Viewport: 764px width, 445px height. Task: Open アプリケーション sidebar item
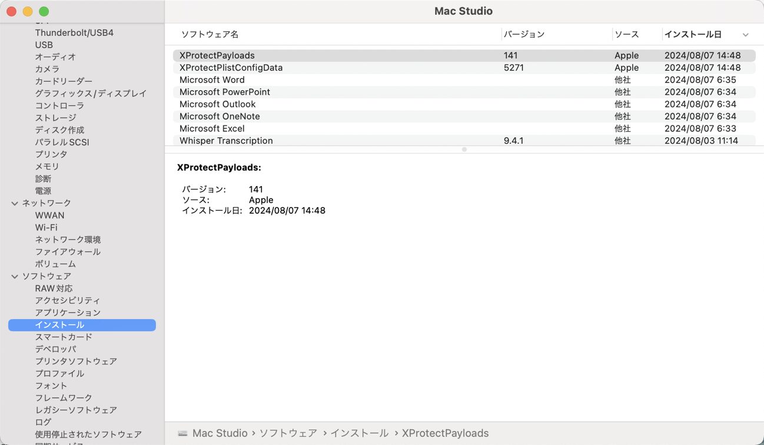[x=68, y=313]
